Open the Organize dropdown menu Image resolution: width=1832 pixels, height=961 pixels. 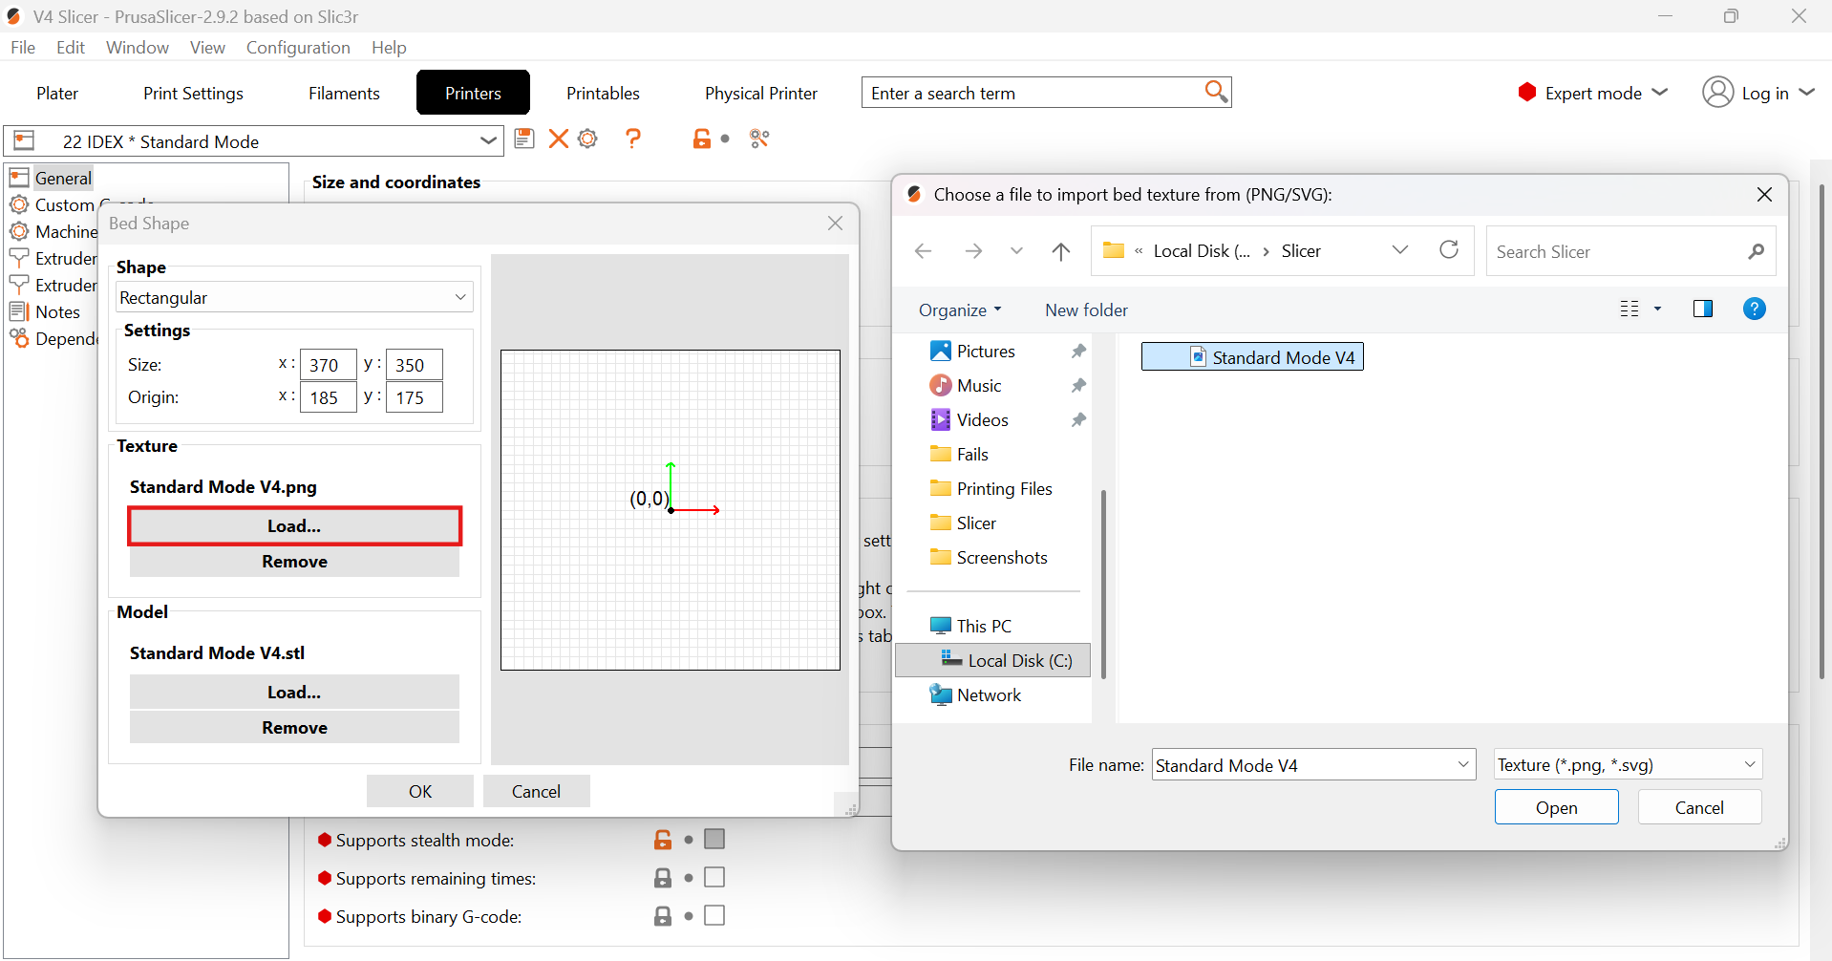point(960,310)
